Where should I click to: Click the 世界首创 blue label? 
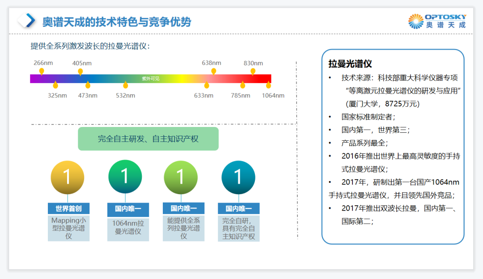tap(69, 208)
